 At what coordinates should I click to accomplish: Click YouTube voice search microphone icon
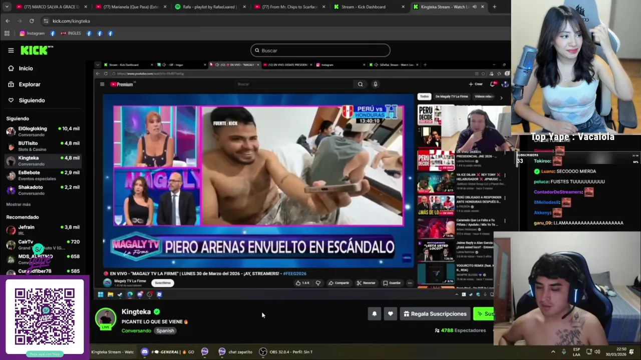coord(375,84)
